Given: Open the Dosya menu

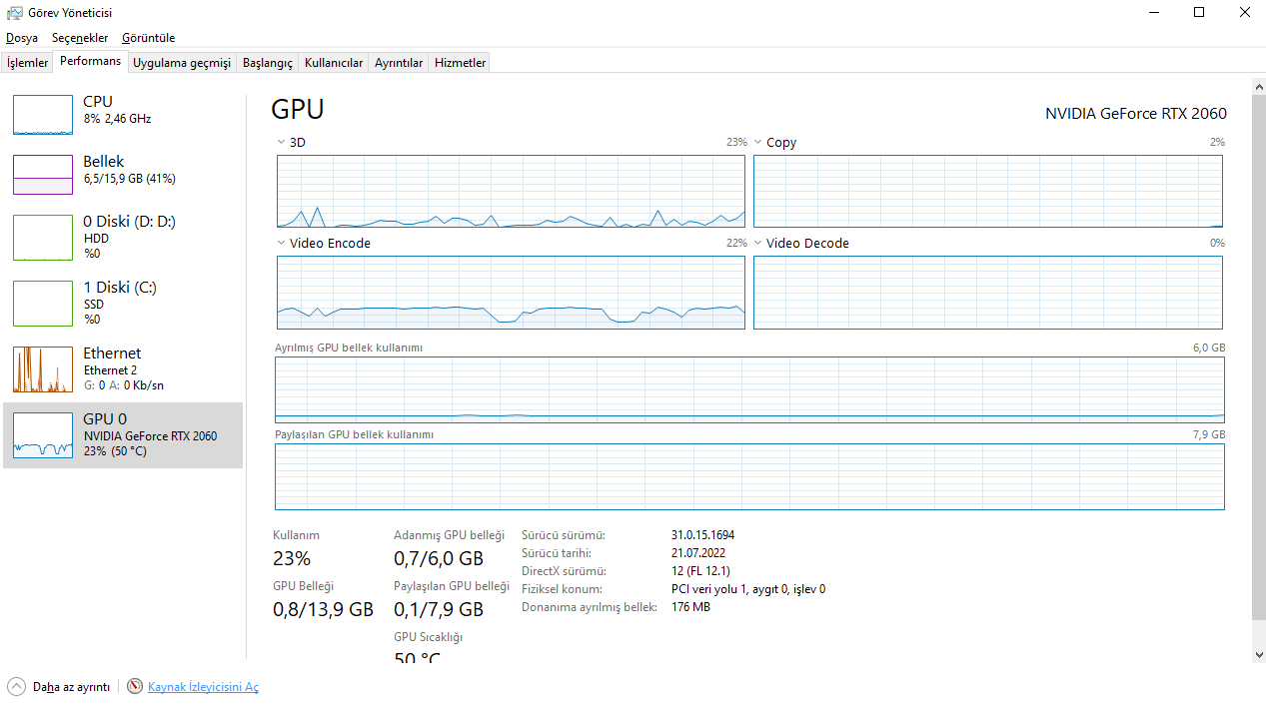Looking at the screenshot, I should [22, 38].
